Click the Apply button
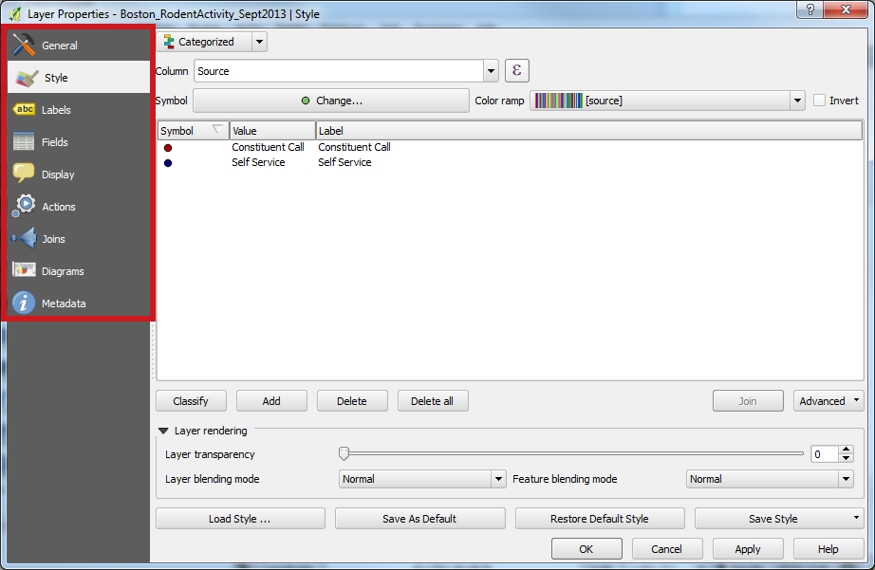The height and width of the screenshot is (570, 875). pyautogui.click(x=747, y=549)
